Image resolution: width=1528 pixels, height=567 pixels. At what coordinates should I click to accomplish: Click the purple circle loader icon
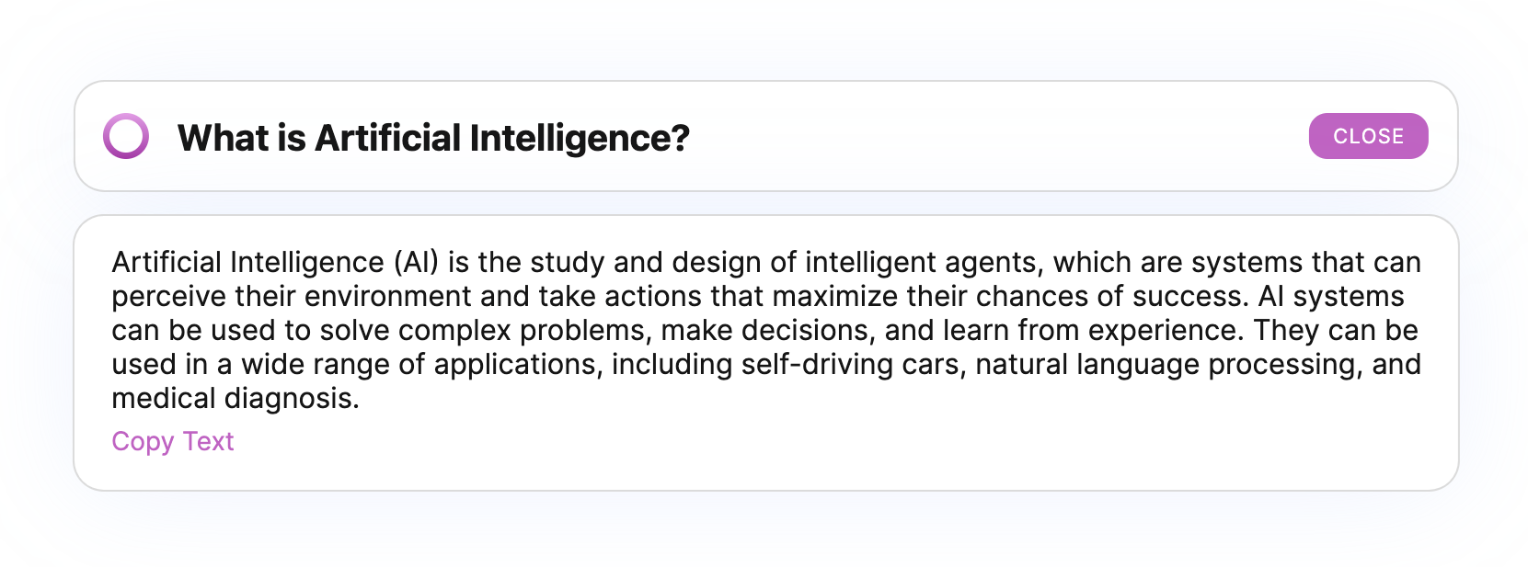126,136
